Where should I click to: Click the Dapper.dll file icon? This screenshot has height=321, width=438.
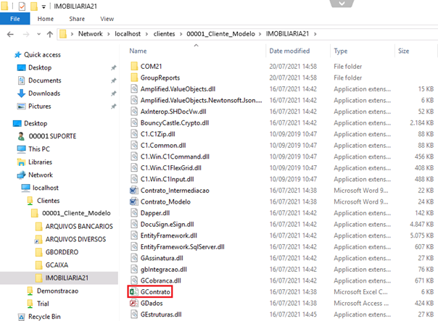(134, 213)
